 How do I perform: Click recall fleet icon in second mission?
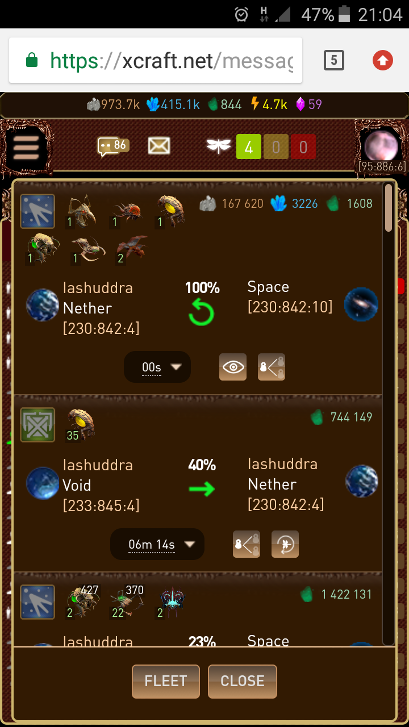pos(285,544)
